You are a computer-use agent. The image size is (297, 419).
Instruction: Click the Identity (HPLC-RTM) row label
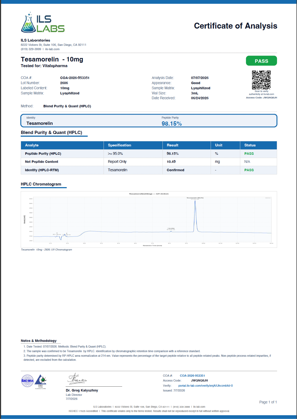pos(42,170)
